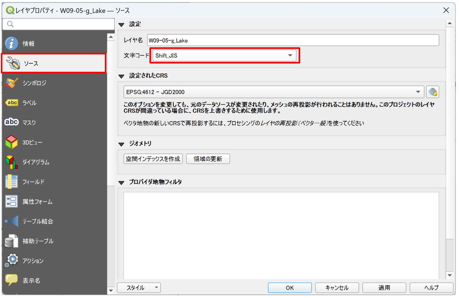459x298 pixels.
Task: Click the レイヤ名 text field
Action: pyautogui.click(x=293, y=40)
